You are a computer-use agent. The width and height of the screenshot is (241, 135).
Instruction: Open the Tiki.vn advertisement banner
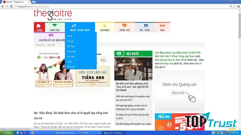[x=180, y=122]
